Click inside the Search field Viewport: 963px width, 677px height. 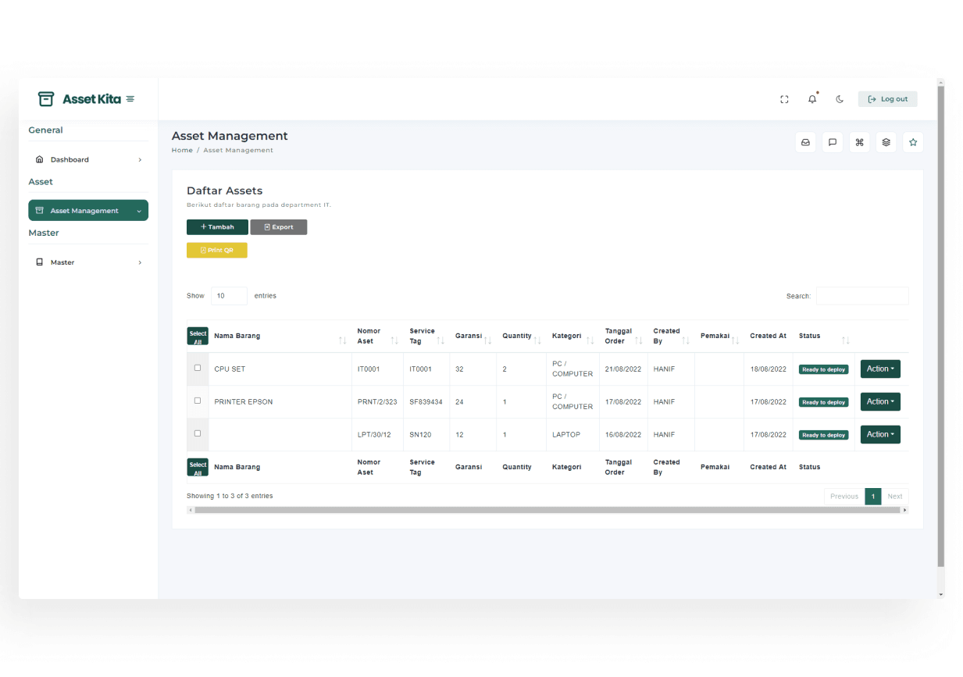(x=862, y=295)
